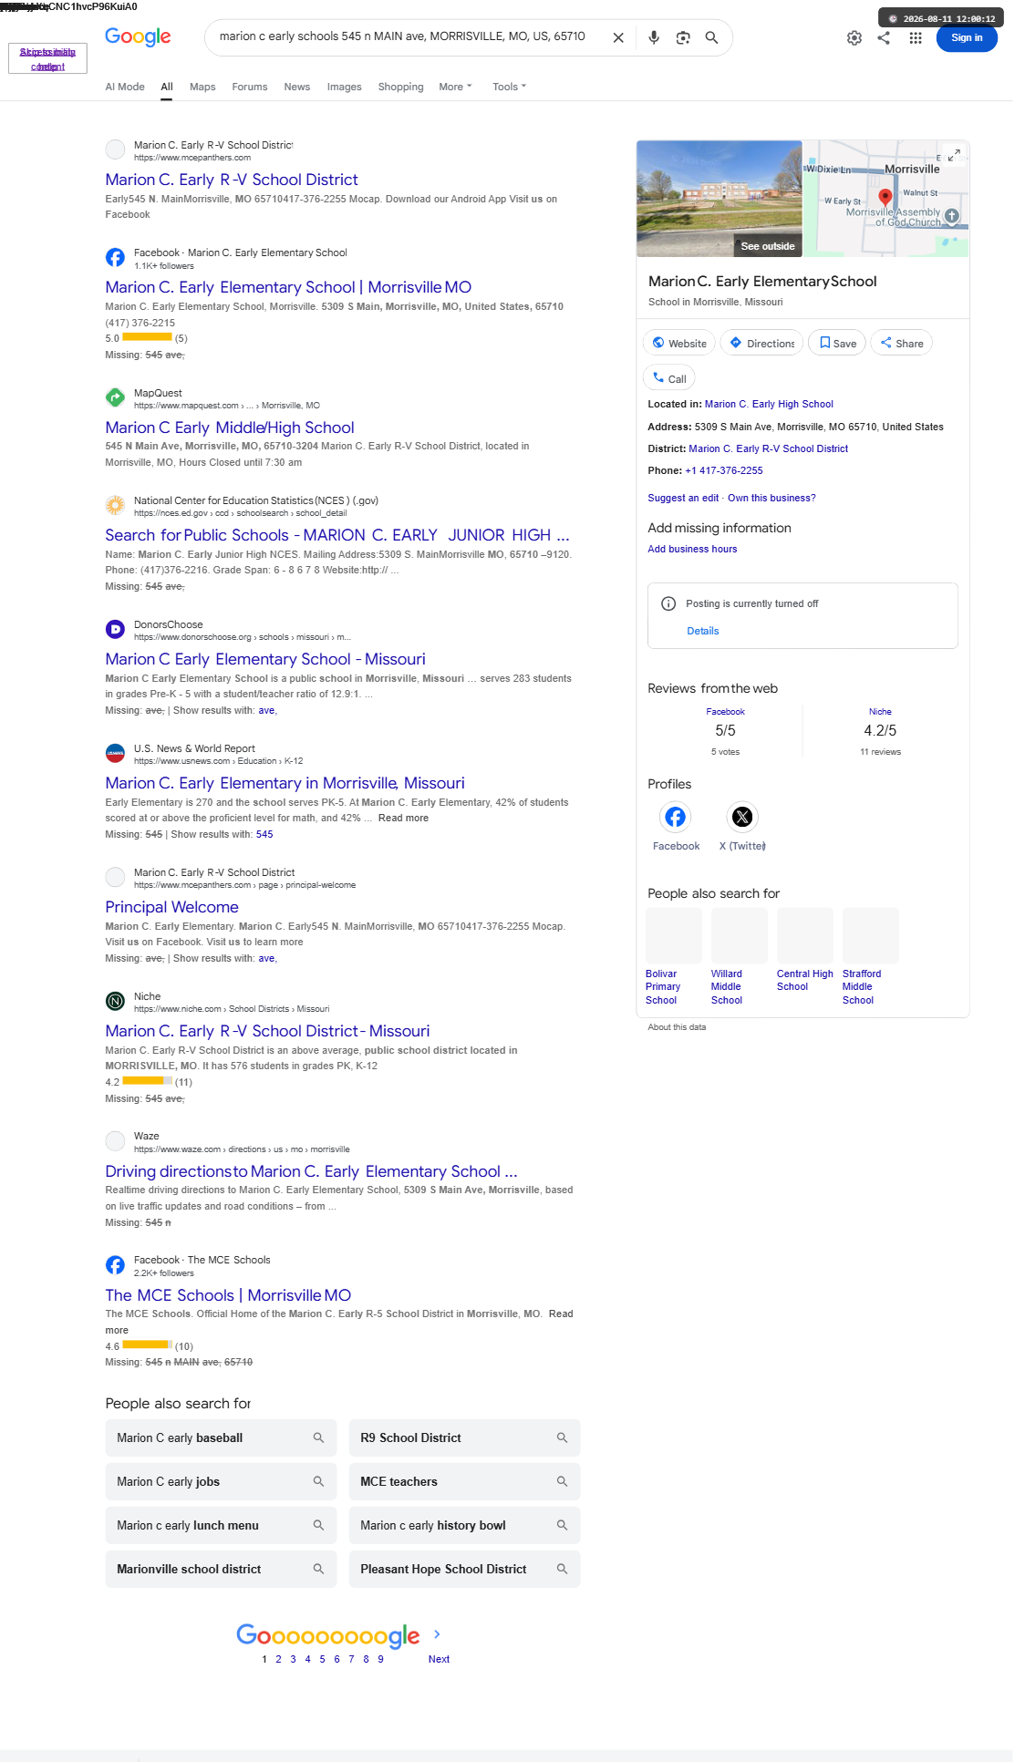Click Google logo to go home

click(x=138, y=36)
